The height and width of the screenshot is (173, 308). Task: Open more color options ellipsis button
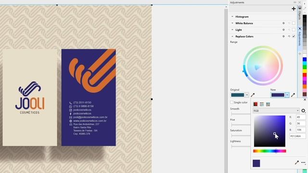[x=303, y=162]
